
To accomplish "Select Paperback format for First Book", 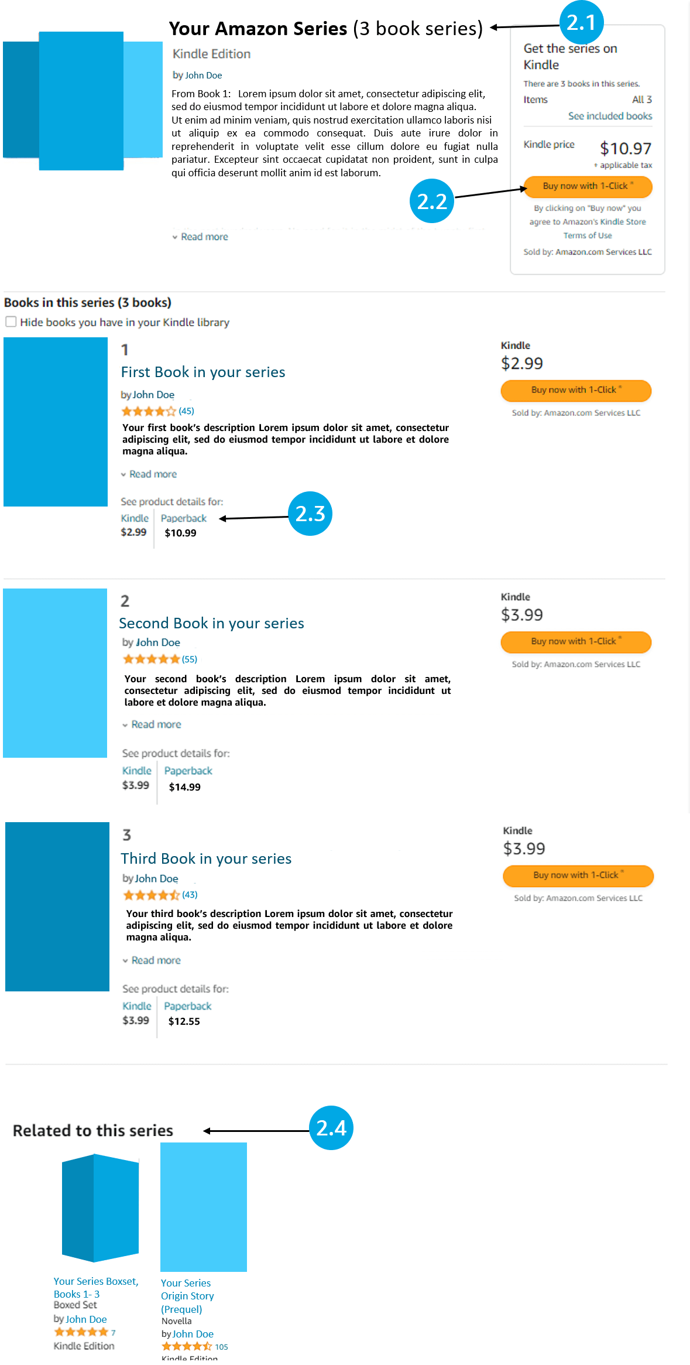I will [x=183, y=518].
